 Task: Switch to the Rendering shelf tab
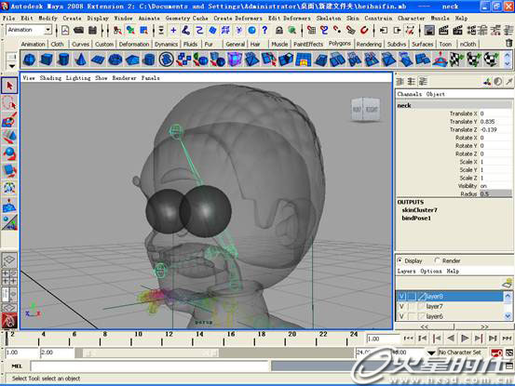369,44
